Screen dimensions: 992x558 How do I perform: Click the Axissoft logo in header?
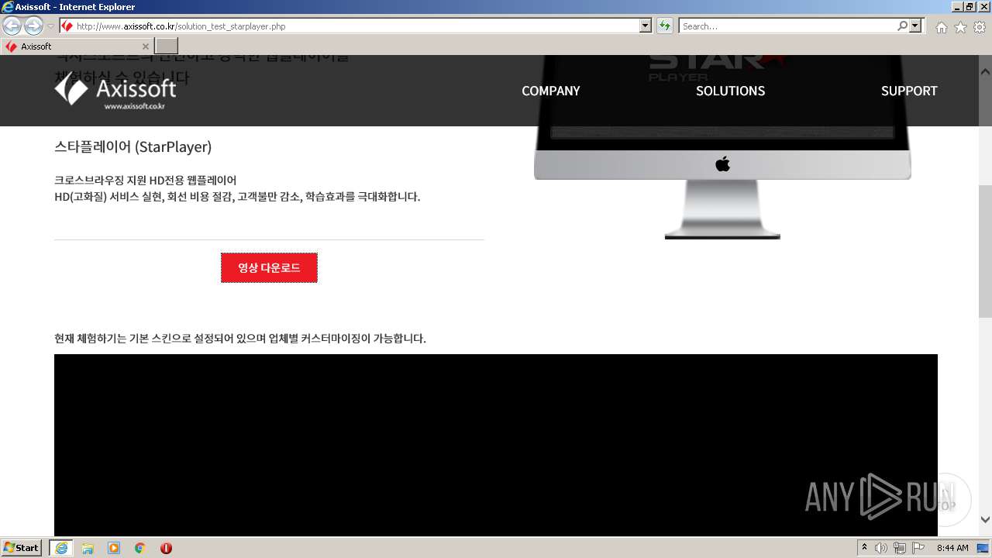[x=115, y=91]
